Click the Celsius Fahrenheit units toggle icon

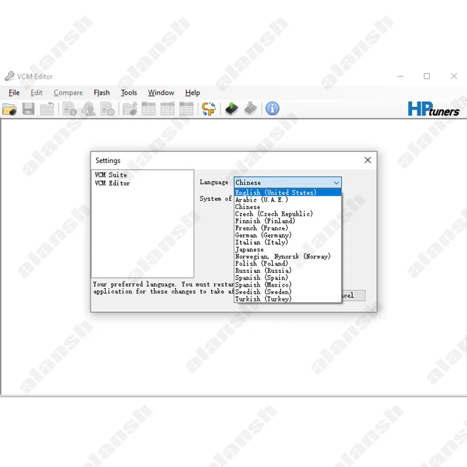click(x=209, y=109)
